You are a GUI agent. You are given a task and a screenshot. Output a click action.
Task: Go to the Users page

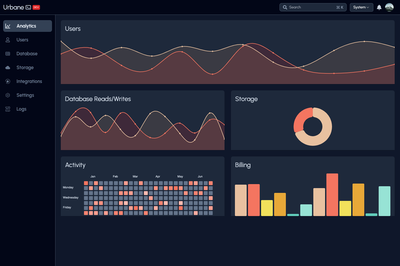(x=27, y=40)
